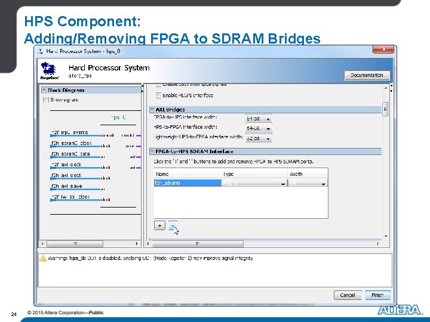
Task: Click scroll-up arrow of parameters panel
Action: tap(386, 88)
